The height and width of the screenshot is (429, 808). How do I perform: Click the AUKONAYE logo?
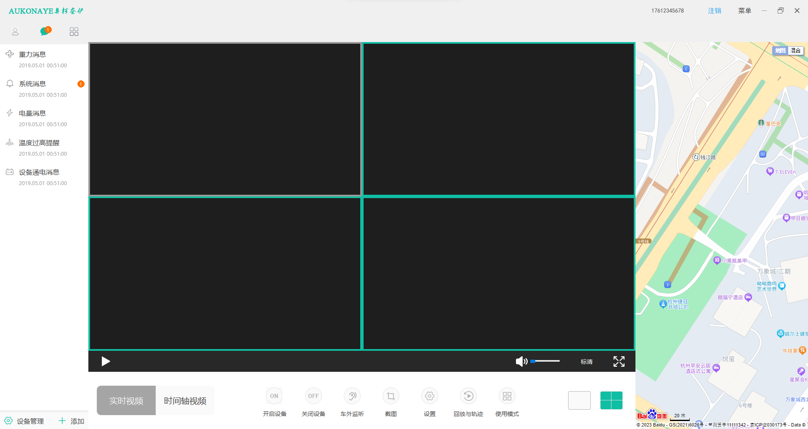[x=46, y=11]
